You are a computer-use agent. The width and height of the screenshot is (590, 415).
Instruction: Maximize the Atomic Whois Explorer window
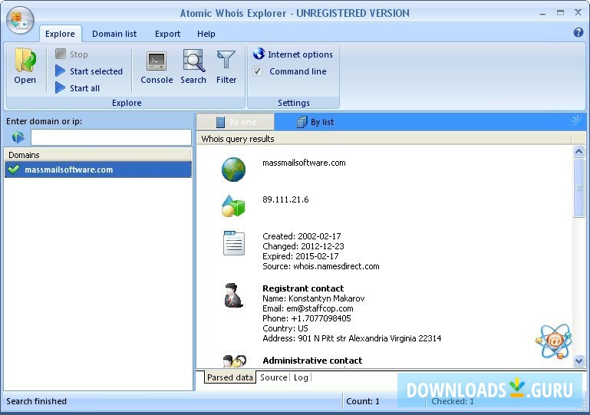560,13
